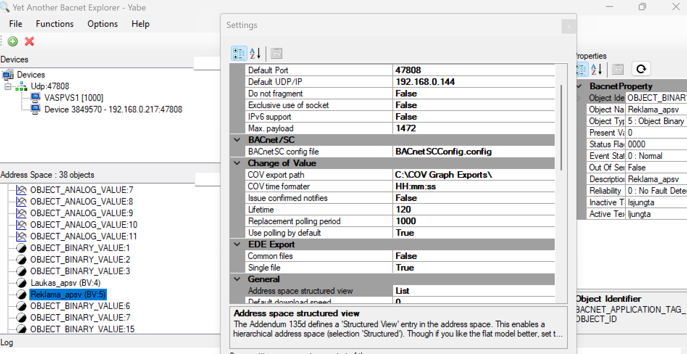Edit the COV export path value
Viewport: 687px width, 354px height.
pos(474,175)
